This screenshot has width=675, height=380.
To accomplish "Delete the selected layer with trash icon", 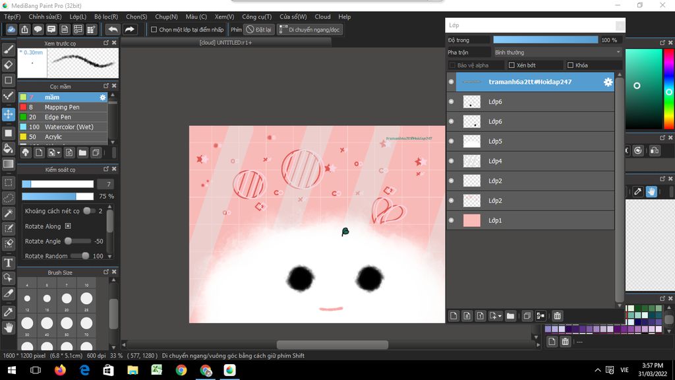I will pyautogui.click(x=557, y=316).
